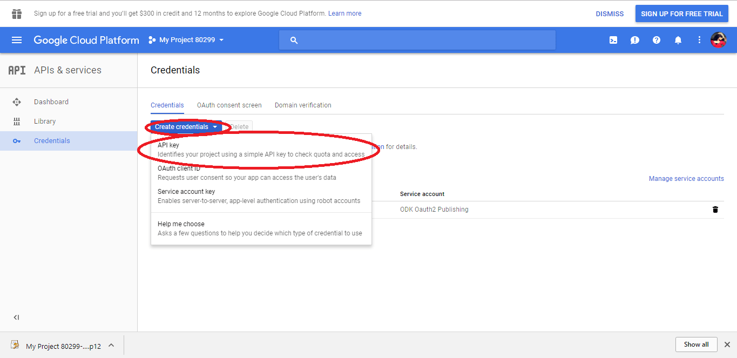737x358 pixels.
Task: Focus the top search field
Action: coord(417,40)
